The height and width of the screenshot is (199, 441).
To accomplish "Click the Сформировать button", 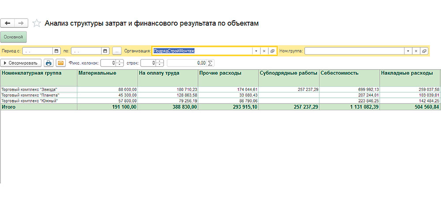I will [x=22, y=63].
